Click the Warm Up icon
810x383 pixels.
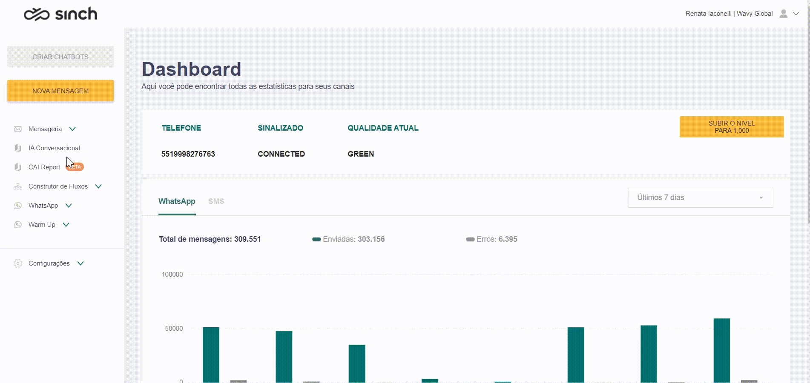18,225
